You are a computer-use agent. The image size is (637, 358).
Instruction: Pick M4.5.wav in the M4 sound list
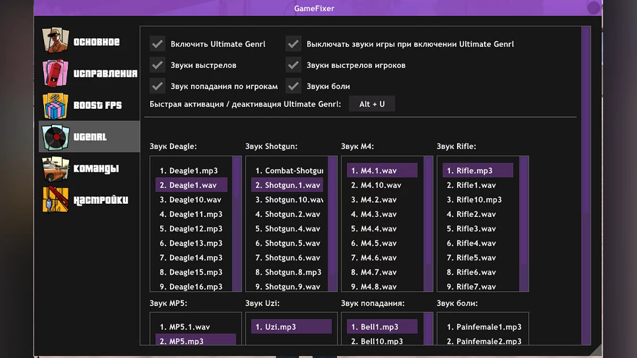[378, 243]
